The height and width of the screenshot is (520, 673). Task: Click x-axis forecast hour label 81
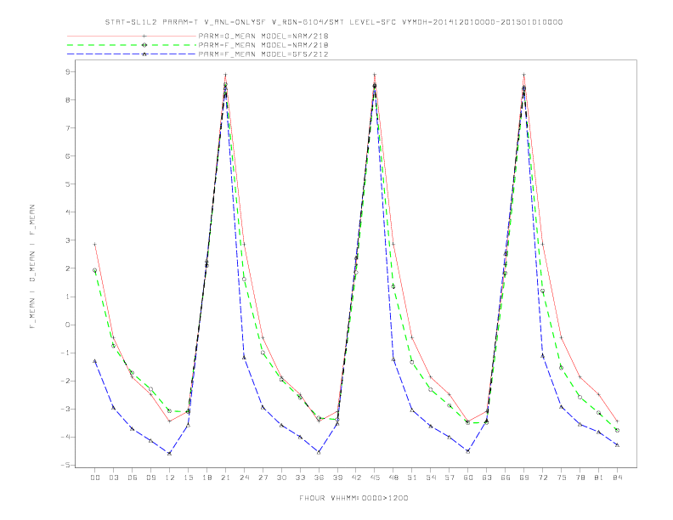599,478
